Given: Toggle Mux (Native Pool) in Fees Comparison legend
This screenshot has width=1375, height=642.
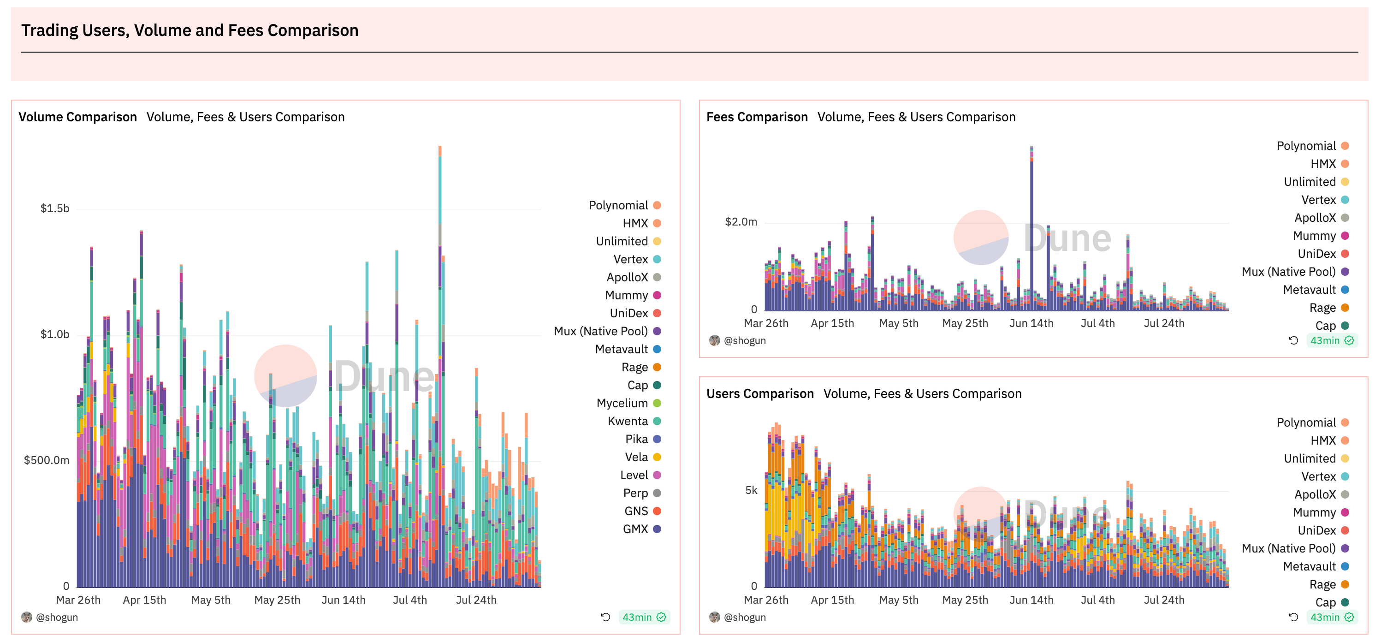Looking at the screenshot, I should tap(1296, 272).
